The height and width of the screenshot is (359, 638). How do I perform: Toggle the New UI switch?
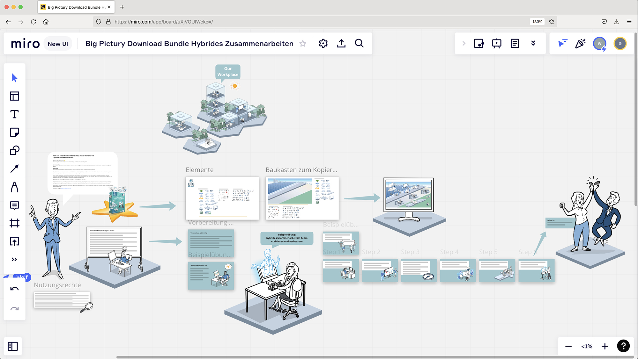point(58,44)
